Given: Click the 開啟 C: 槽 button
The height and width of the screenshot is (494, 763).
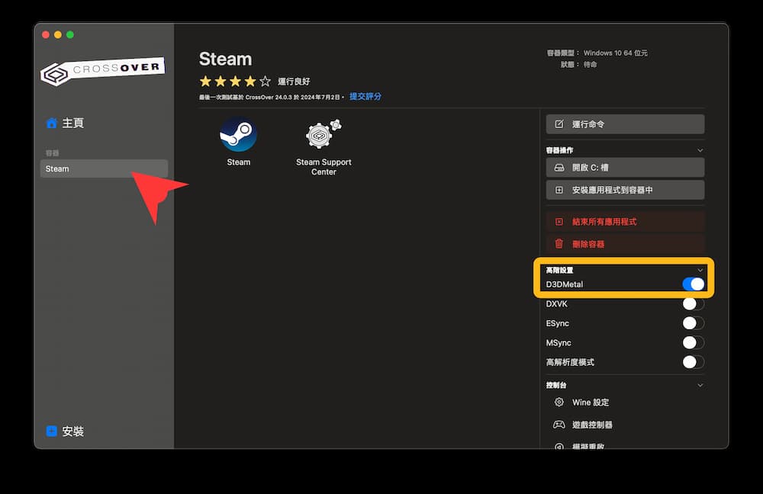Looking at the screenshot, I should (x=625, y=167).
